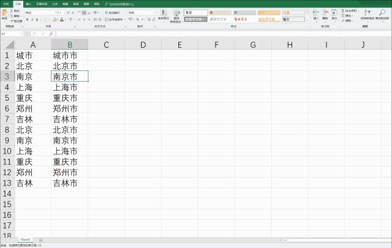
Task: Click the Paste (粘贴) clipboard icon
Action: coord(4,13)
